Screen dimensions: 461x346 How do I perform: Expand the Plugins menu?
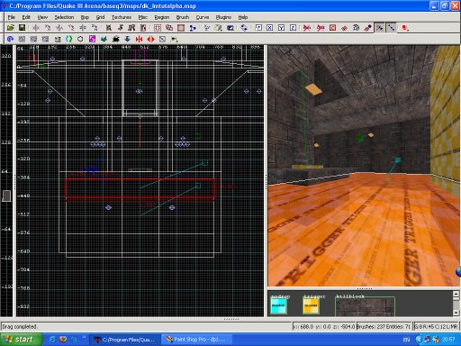[223, 17]
